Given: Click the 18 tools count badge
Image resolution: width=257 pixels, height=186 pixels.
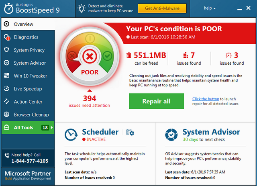Looking at the screenshot, I should click(45, 127).
